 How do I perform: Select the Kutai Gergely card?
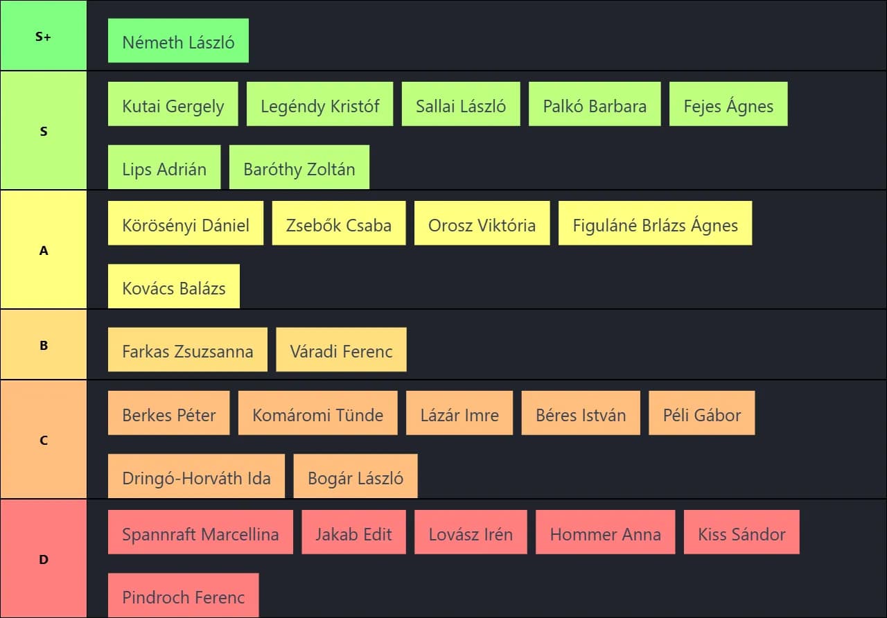tap(173, 105)
